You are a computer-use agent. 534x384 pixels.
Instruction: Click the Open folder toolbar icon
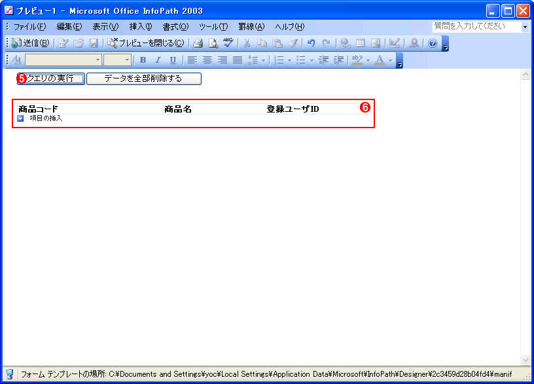79,43
